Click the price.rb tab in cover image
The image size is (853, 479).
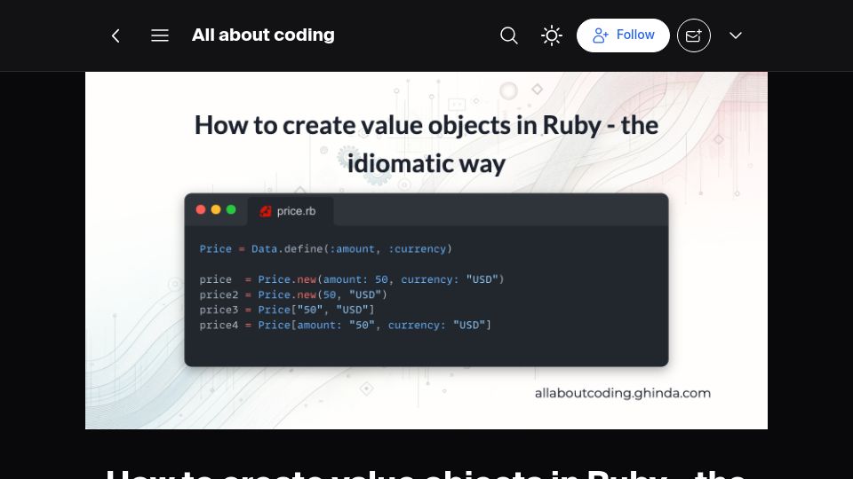(x=290, y=211)
